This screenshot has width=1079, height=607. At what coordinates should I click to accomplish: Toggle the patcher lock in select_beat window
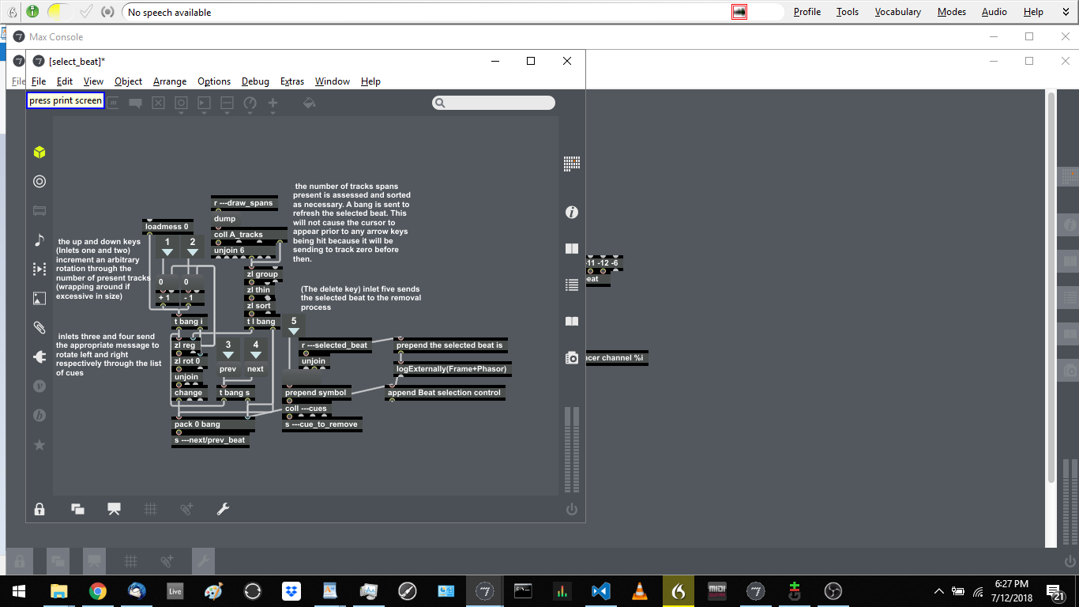tap(39, 509)
